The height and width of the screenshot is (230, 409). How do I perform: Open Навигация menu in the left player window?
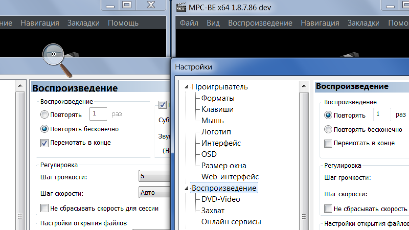click(x=40, y=23)
